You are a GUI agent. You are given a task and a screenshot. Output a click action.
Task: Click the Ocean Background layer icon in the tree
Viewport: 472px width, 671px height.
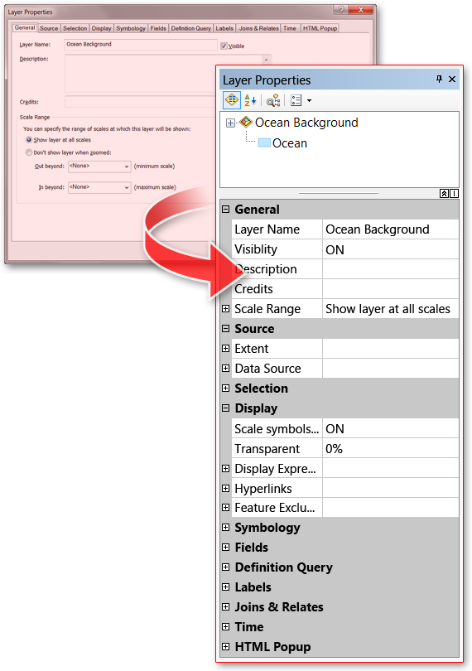(x=246, y=123)
